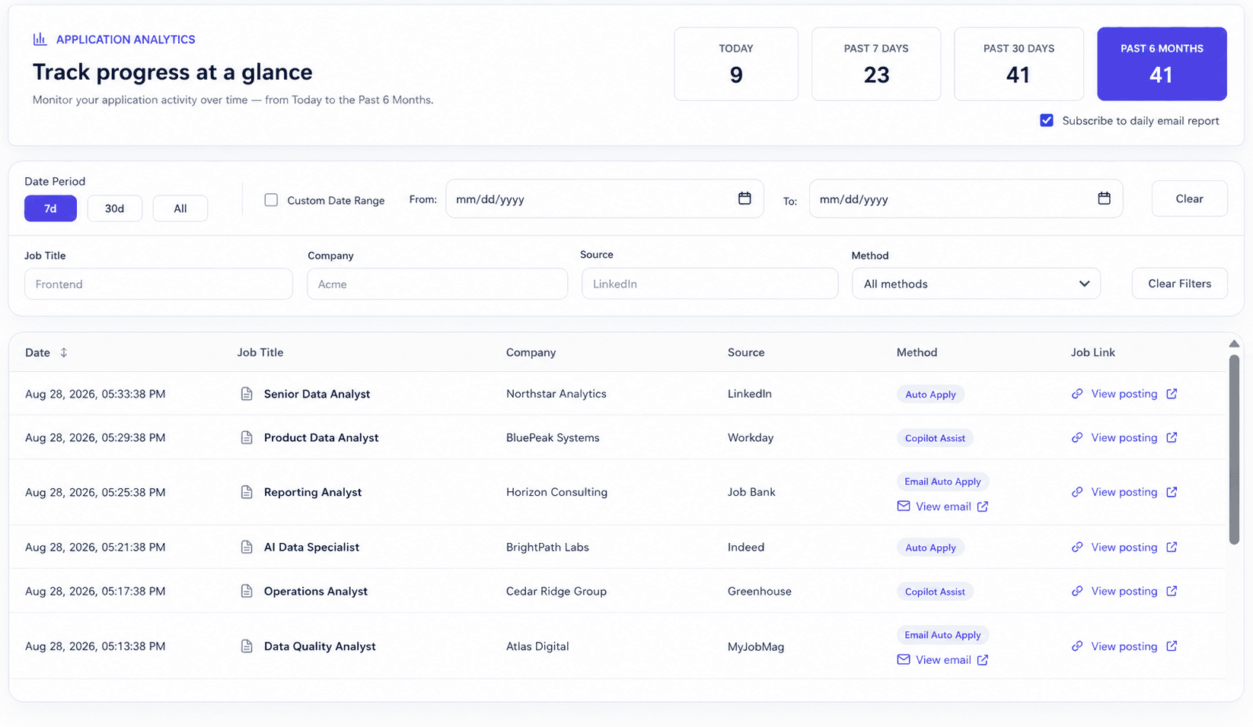1253x727 pixels.
Task: Click external-link icon for Product Data Analyst posting
Action: coord(1172,437)
